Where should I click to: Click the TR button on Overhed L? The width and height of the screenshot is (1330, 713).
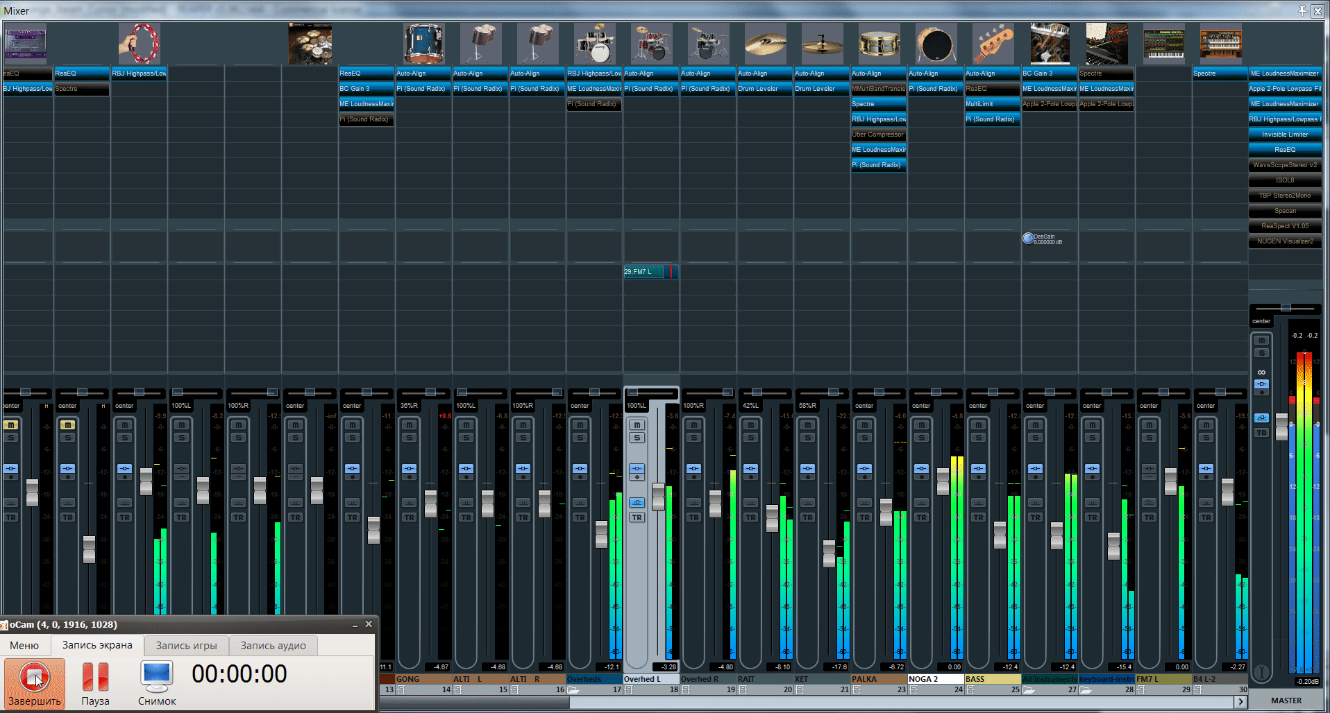pyautogui.click(x=637, y=517)
